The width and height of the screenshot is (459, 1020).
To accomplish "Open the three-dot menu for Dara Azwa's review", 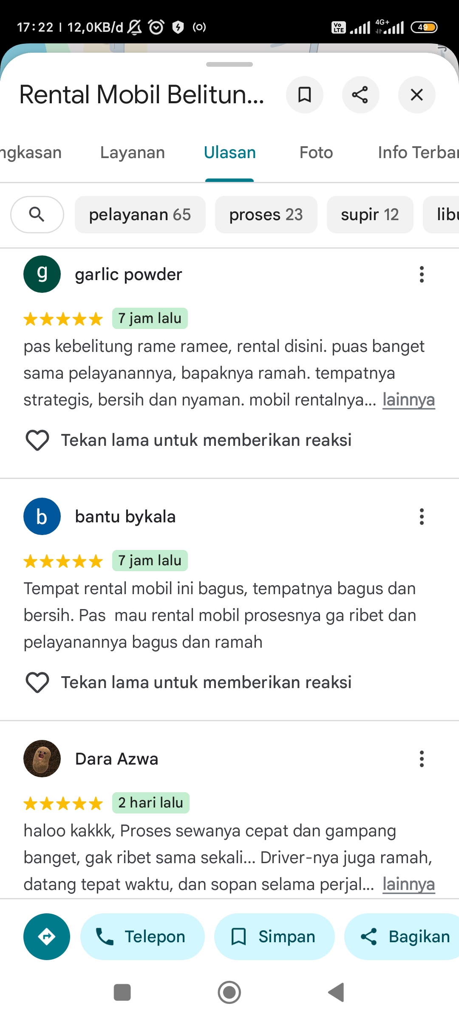I will click(422, 759).
